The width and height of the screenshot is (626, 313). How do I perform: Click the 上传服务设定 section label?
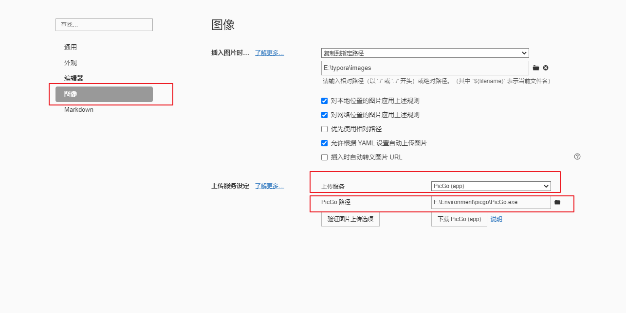pos(230,186)
